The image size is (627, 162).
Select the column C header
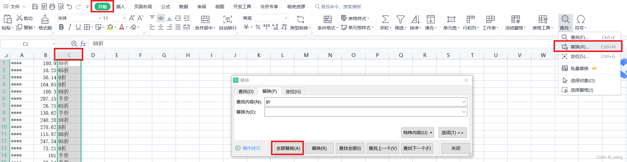point(69,55)
